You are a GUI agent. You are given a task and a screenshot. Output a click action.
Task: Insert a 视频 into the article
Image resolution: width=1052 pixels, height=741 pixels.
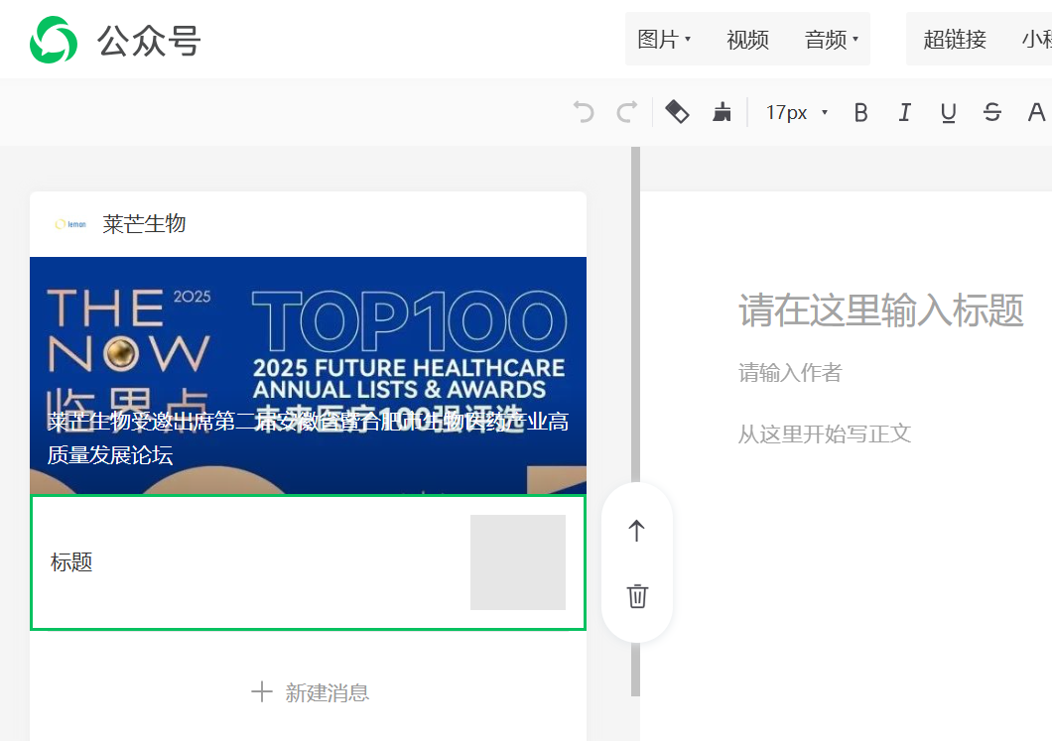coord(747,40)
